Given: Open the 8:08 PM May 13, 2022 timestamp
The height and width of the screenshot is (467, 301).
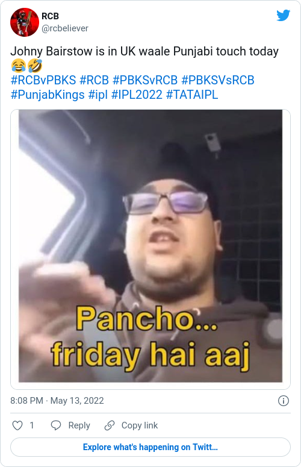Looking at the screenshot, I should (57, 401).
